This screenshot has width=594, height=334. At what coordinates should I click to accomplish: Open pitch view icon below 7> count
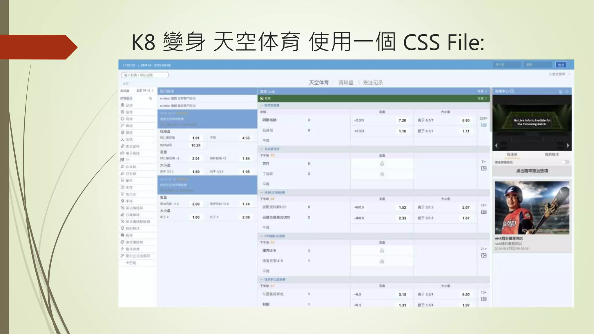tap(483, 168)
